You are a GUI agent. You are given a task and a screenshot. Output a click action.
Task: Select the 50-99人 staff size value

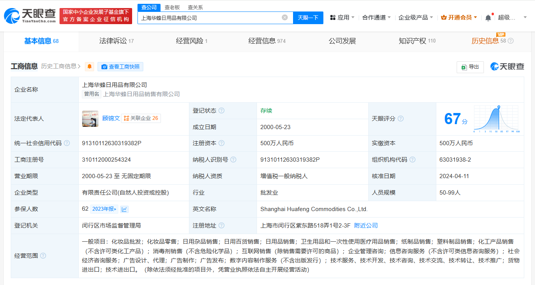pos(450,193)
